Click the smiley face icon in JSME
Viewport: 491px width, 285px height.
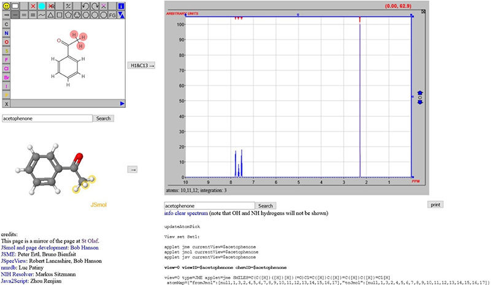(x=6, y=5)
